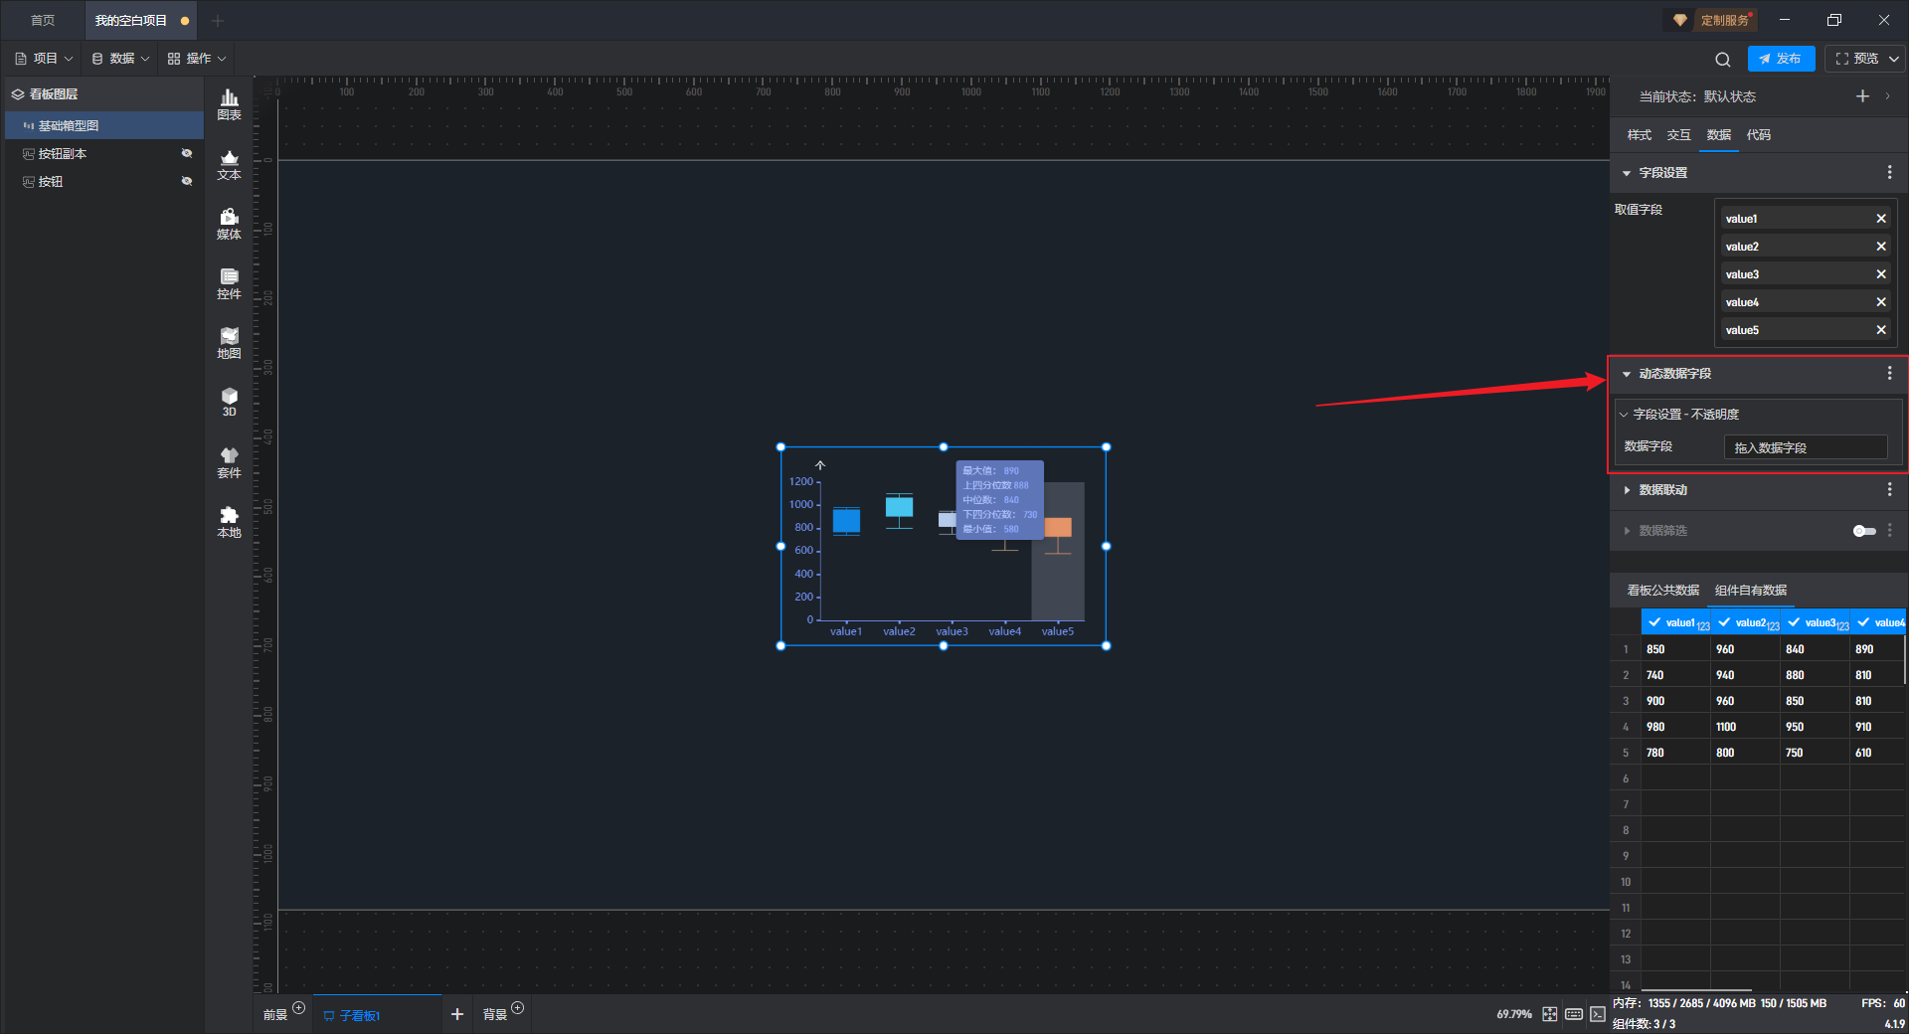Select the 按钮副本 layer
This screenshot has width=1909, height=1034.
pos(104,153)
